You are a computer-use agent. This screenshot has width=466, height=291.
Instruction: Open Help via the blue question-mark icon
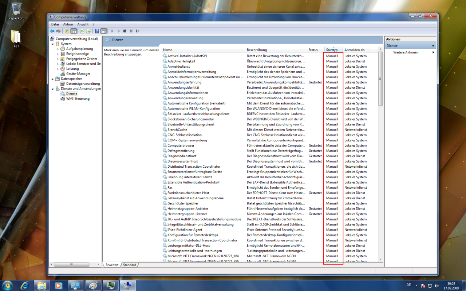(x=97, y=31)
